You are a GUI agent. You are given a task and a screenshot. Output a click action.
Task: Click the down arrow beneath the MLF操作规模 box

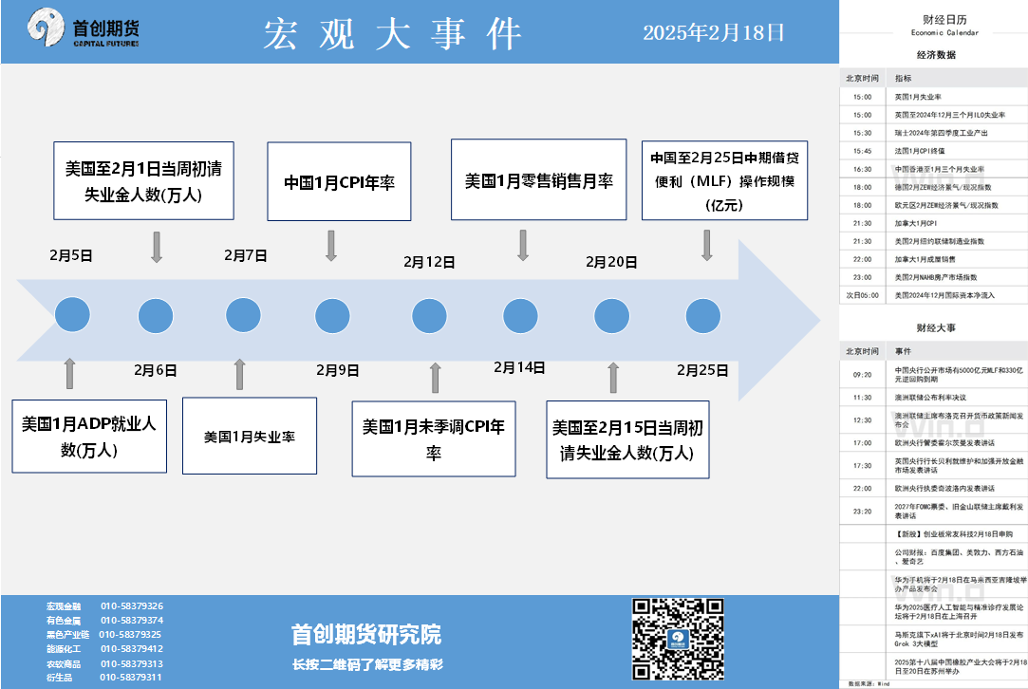706,246
